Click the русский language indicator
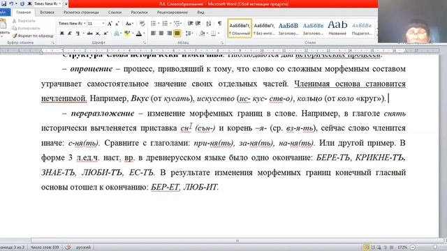This screenshot has height=251, width=447. 83,248
